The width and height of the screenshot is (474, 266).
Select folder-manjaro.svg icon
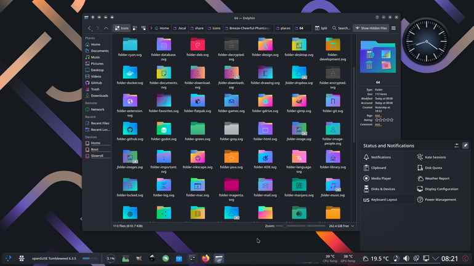point(299,185)
